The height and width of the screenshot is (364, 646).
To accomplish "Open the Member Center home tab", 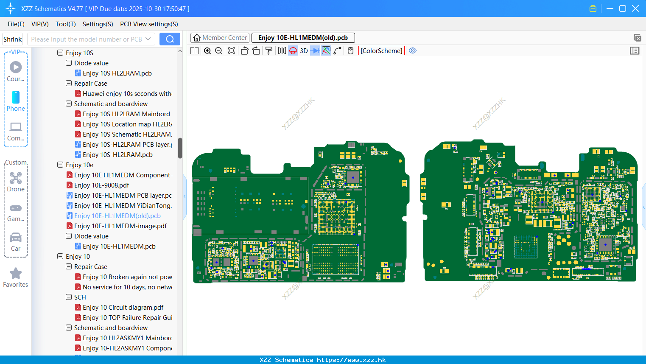I will (220, 38).
